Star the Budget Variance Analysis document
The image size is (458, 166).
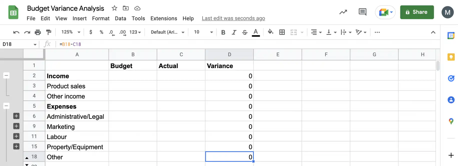[x=114, y=8]
